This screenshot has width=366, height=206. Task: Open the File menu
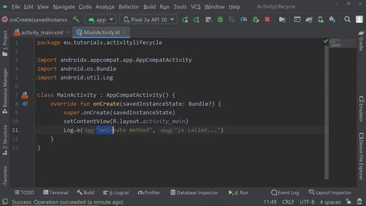pyautogui.click(x=15, y=7)
